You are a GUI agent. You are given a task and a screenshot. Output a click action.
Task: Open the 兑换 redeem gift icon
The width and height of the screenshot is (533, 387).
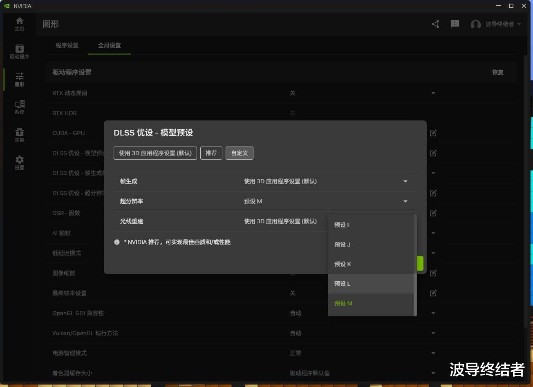click(19, 132)
